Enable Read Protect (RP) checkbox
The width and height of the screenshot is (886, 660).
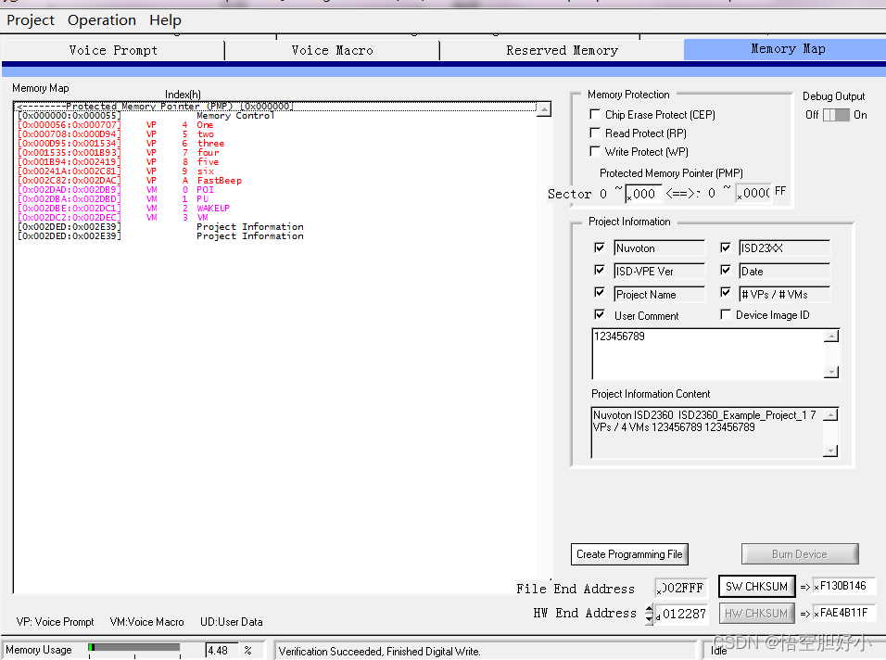tap(594, 133)
